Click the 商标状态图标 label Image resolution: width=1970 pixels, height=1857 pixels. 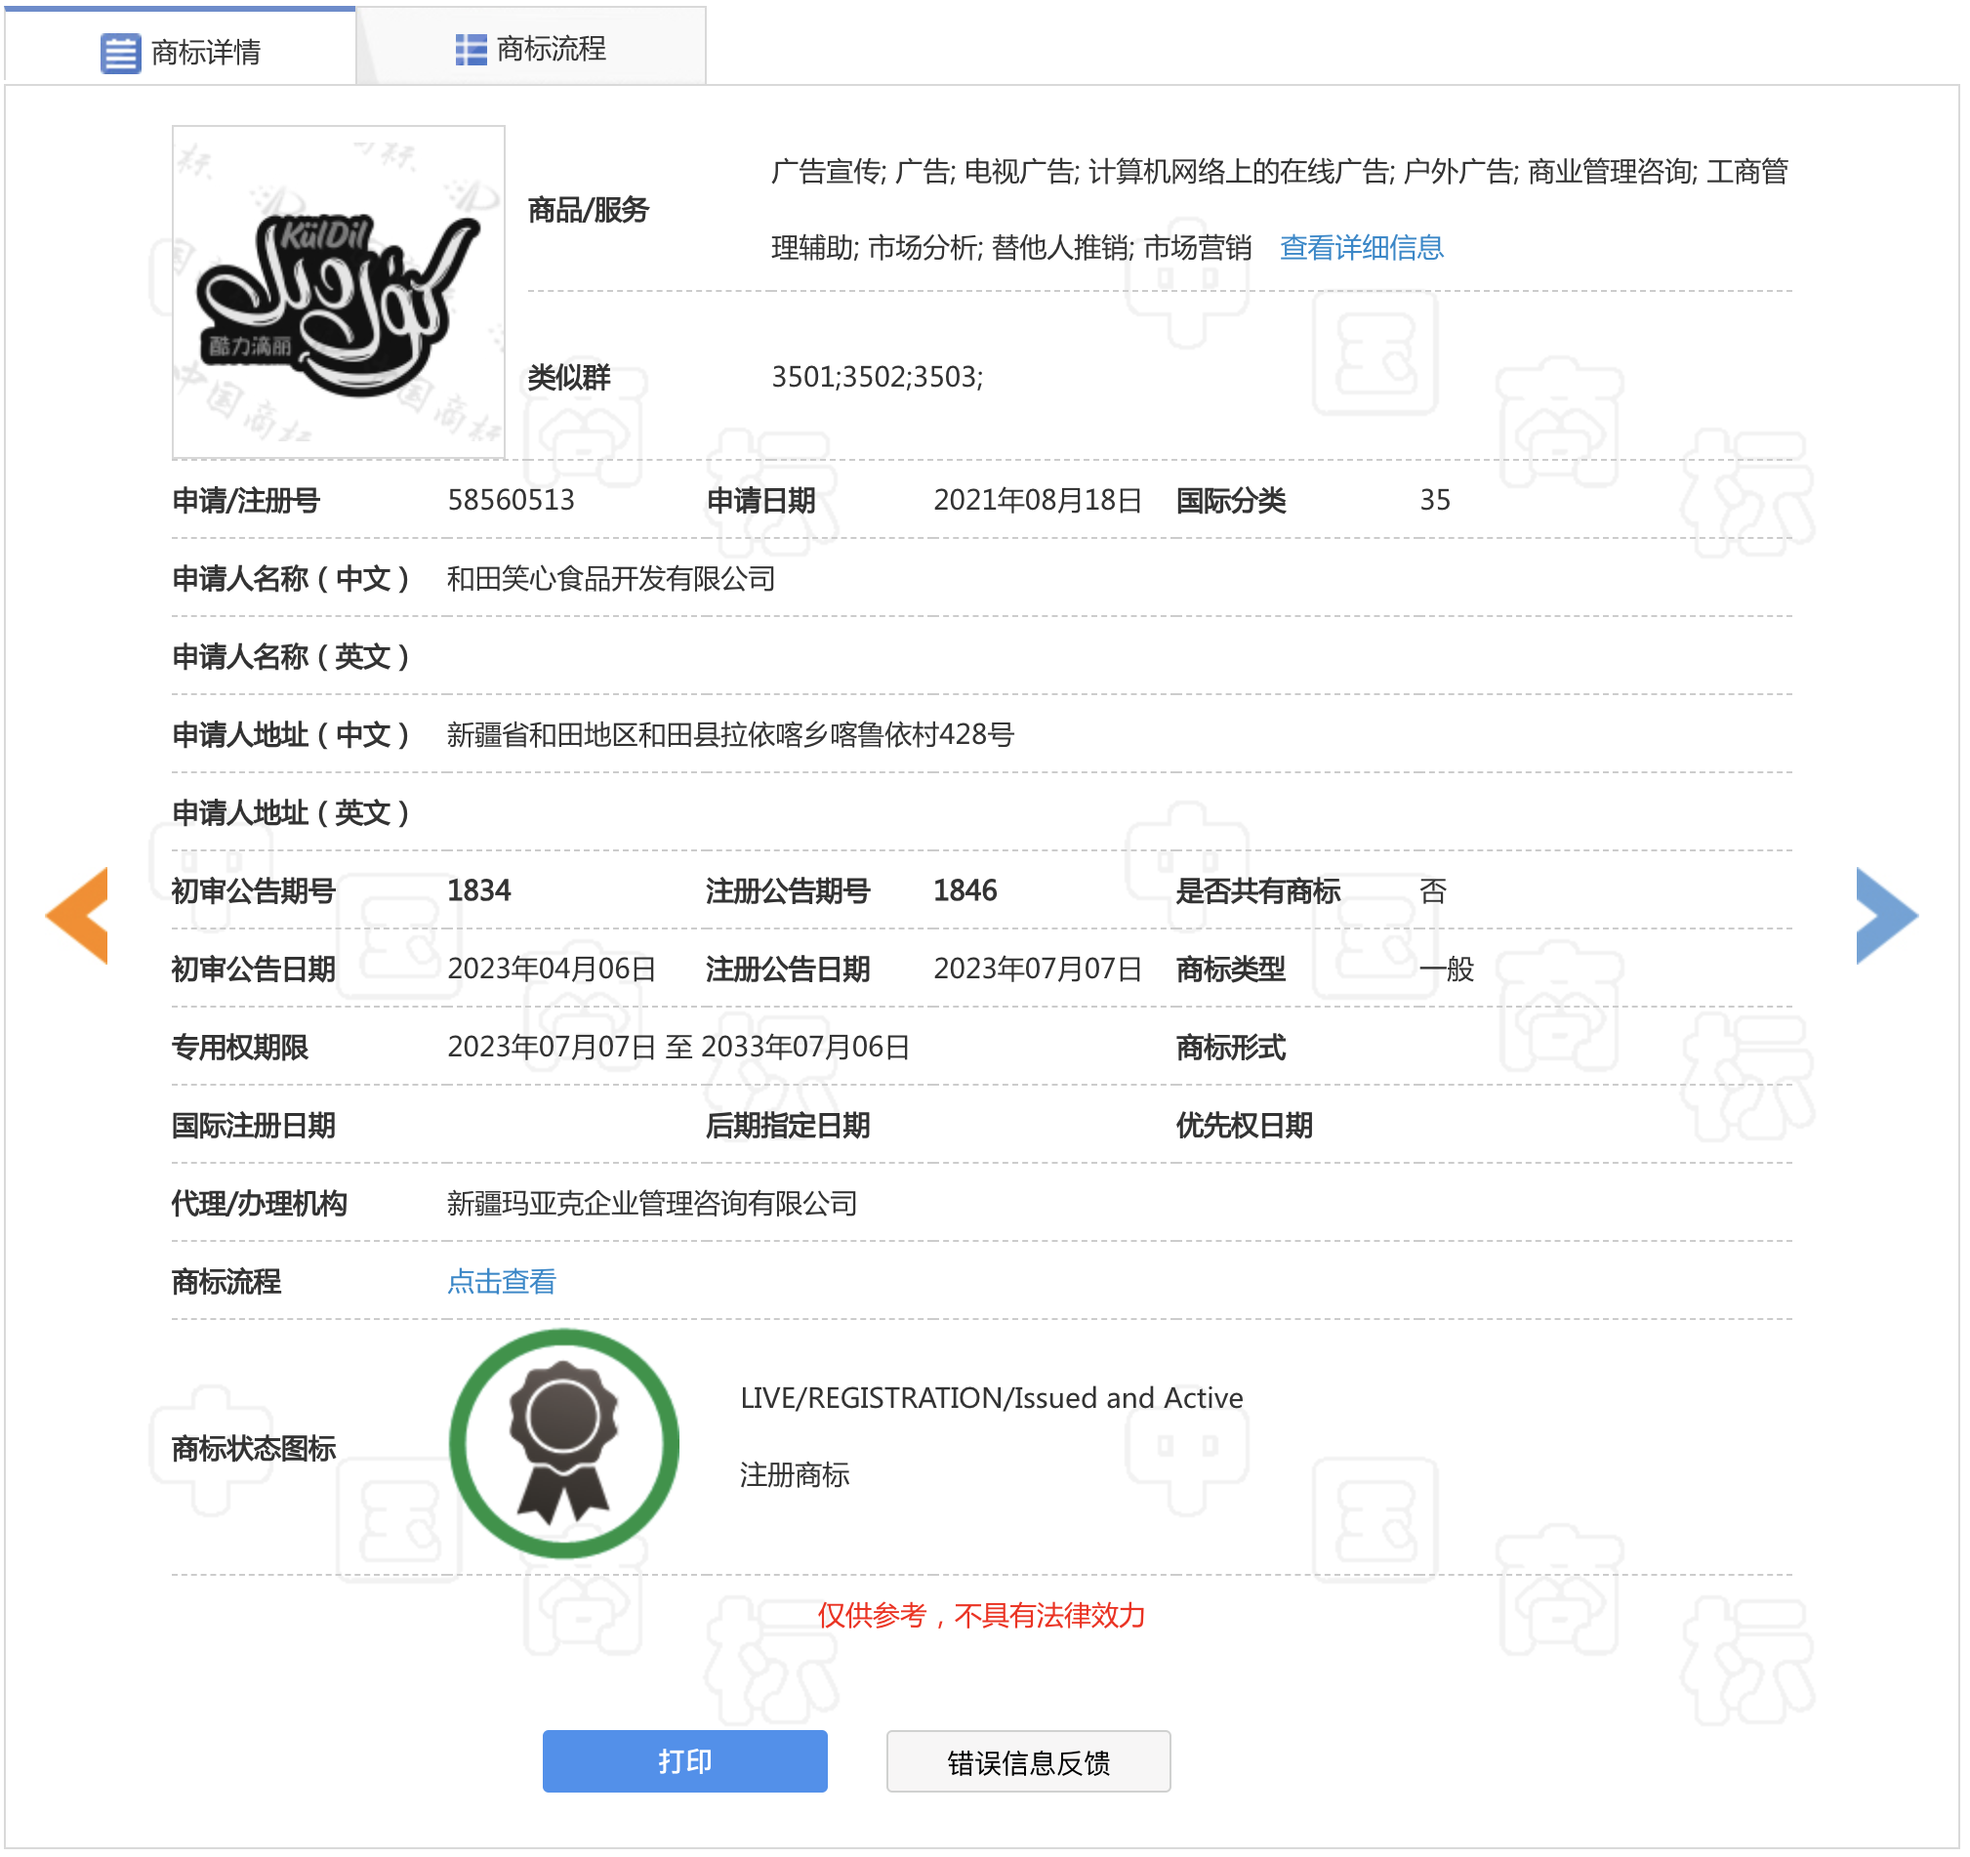(x=255, y=1450)
